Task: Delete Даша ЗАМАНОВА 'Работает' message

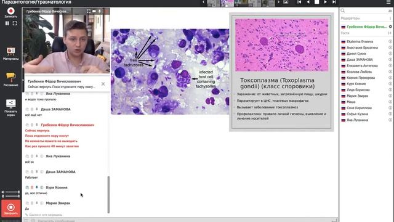Action: point(32,172)
